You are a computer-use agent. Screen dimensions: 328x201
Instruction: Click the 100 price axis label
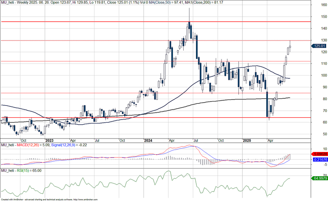(324, 75)
